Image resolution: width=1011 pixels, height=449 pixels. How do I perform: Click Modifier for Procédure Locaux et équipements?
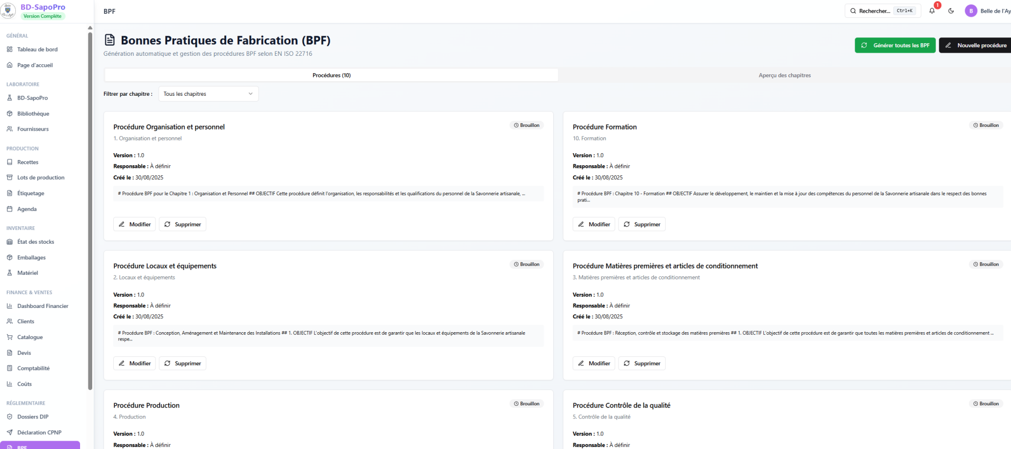point(134,363)
